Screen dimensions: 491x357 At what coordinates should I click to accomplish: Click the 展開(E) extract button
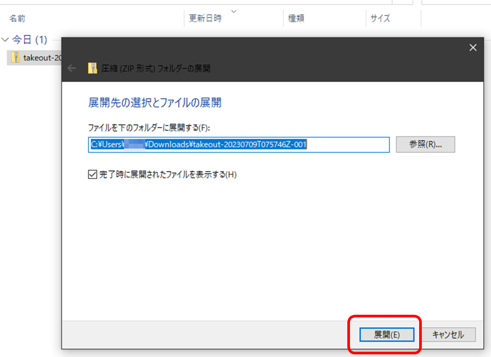point(387,335)
